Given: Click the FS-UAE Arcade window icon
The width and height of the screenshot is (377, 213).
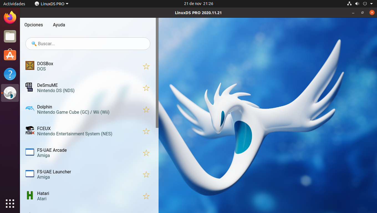Looking at the screenshot, I should (30, 152).
